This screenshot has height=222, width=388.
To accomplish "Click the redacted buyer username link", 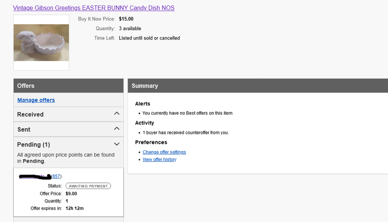I will pos(35,176).
